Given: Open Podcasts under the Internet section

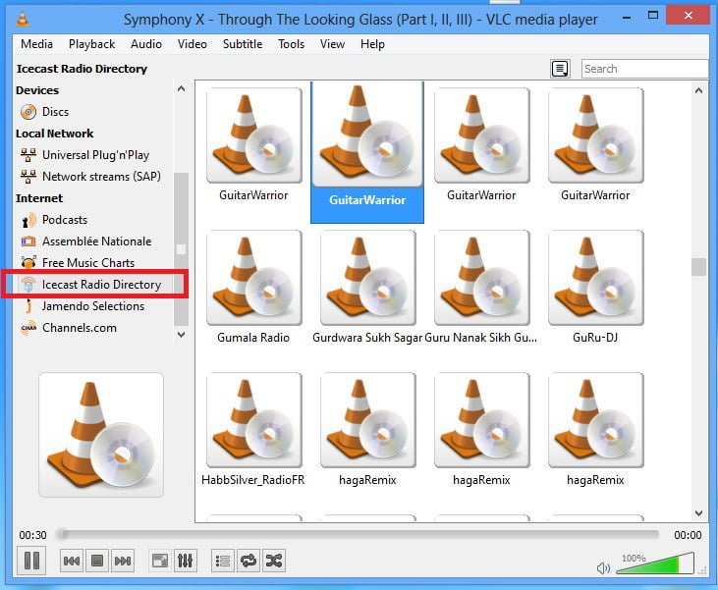Looking at the screenshot, I should (x=64, y=220).
